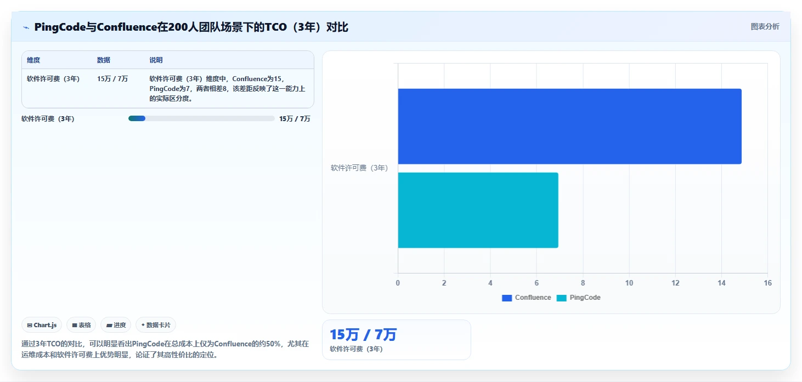Click the x-axis tick label 8
Screen dimensions: 802x382
pos(583,283)
